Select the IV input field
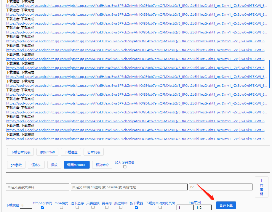 (220, 187)
